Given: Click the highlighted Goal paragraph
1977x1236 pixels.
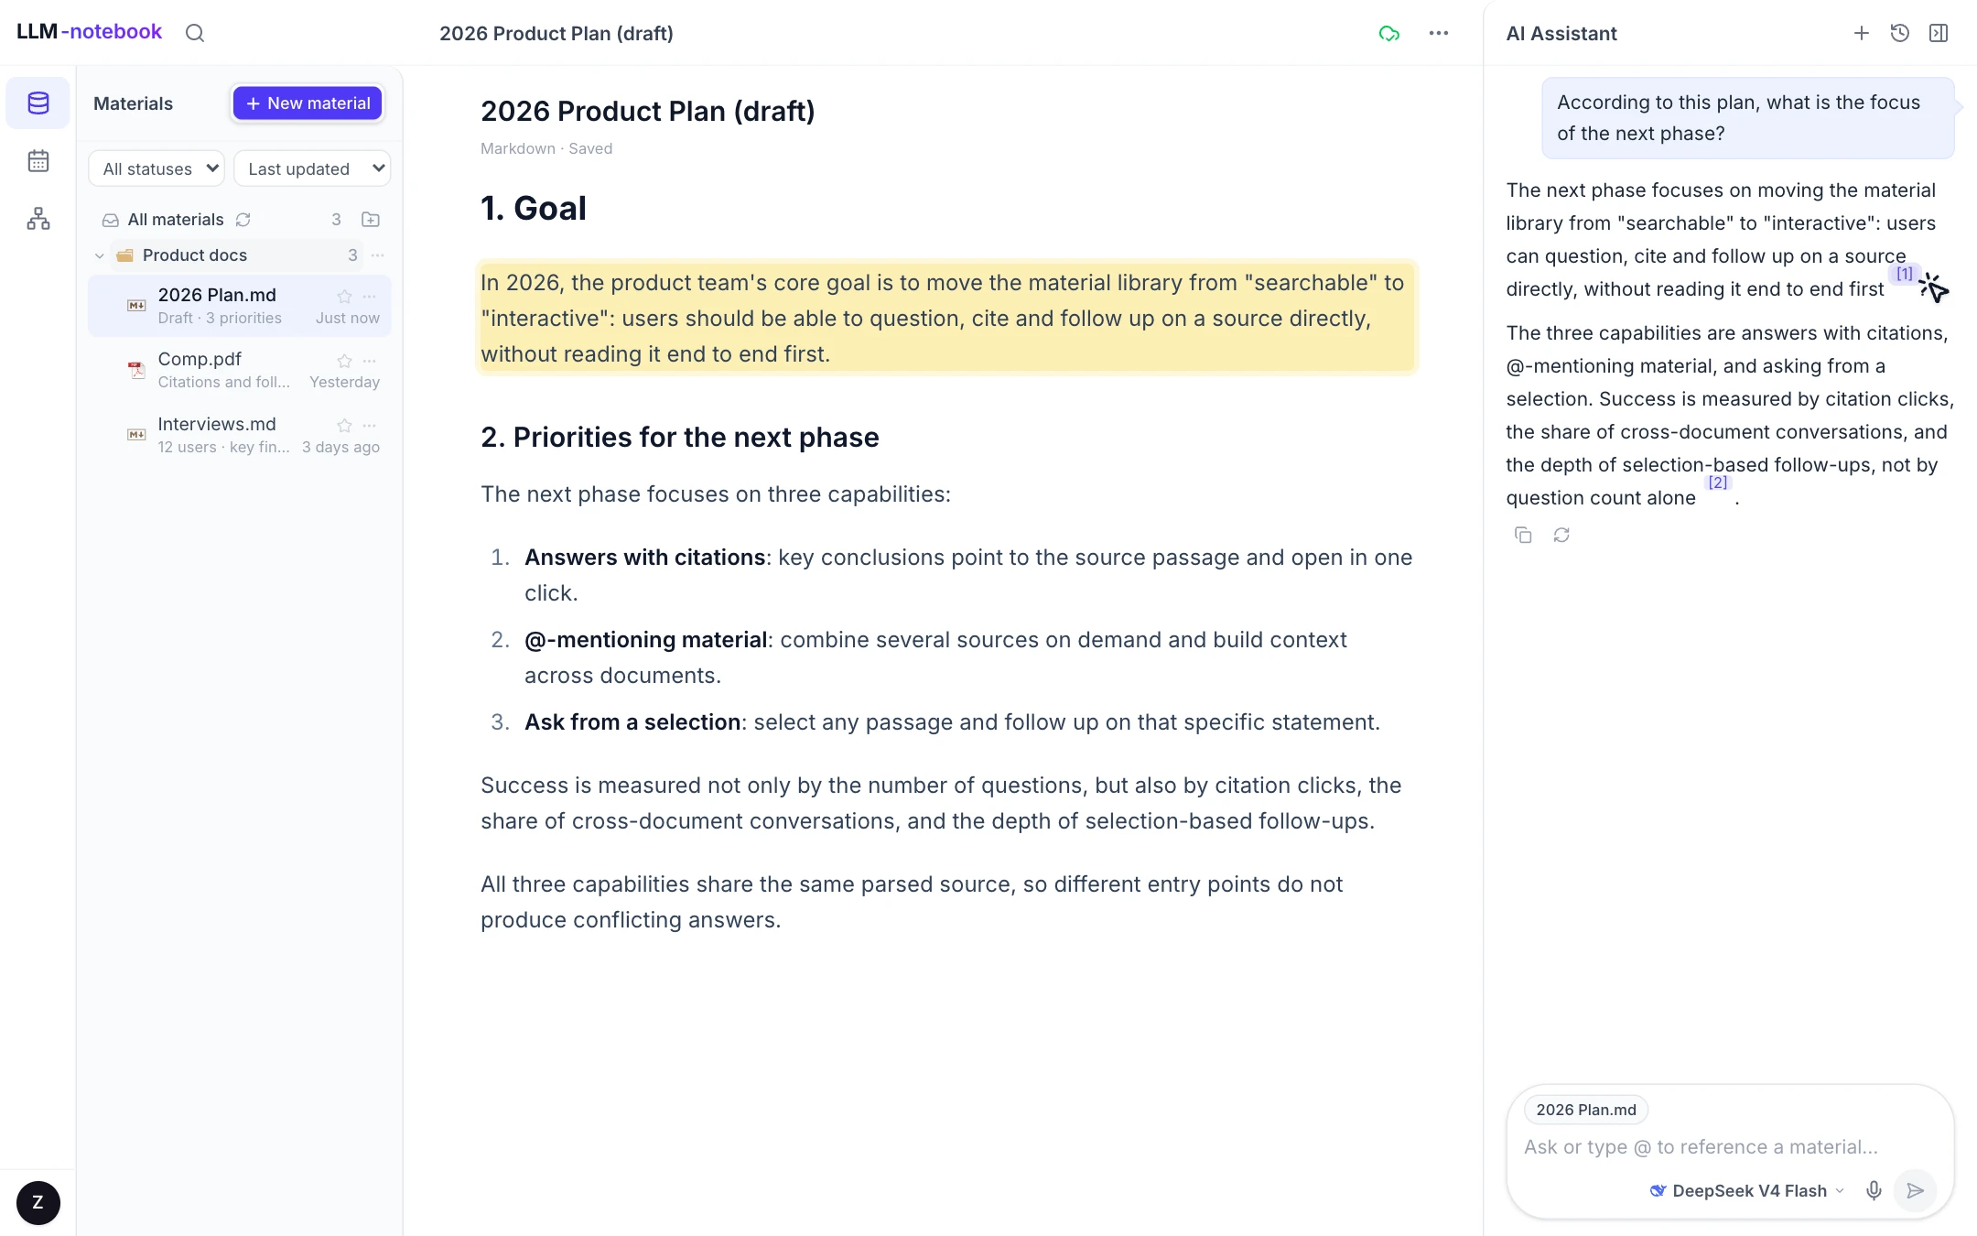Looking at the screenshot, I should (x=947, y=318).
